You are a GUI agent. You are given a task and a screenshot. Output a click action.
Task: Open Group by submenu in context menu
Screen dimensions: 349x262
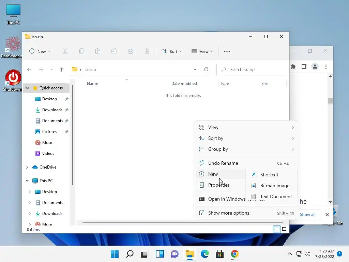click(247, 149)
